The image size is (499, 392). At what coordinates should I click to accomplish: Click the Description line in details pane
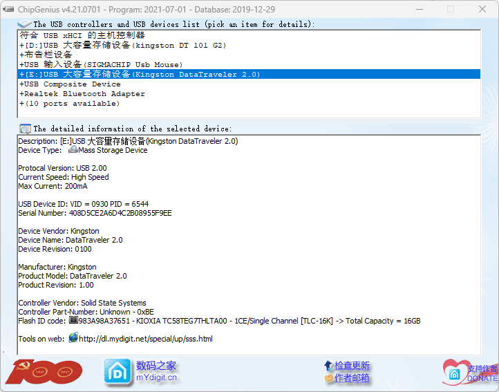pos(128,141)
